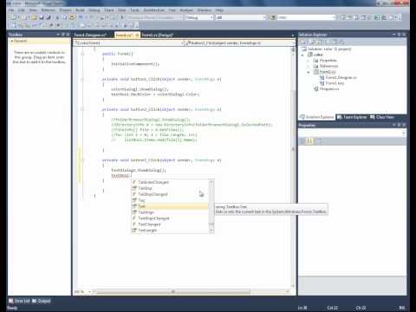Open the solution platform dropdown
The height and width of the screenshot is (312, 416).
241,17
